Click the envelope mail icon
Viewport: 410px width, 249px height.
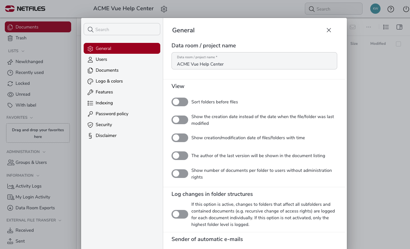[353, 27]
